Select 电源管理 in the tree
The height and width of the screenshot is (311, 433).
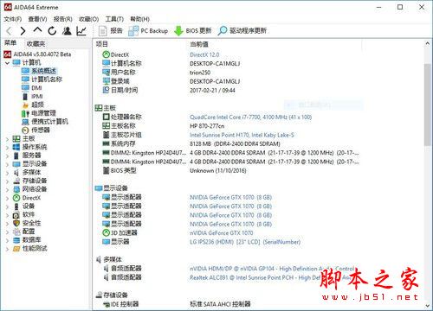(39, 113)
